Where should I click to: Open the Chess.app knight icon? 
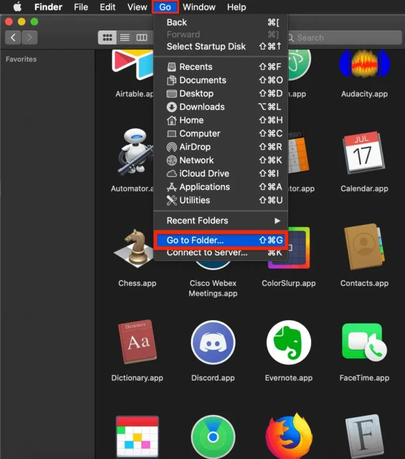coord(134,248)
